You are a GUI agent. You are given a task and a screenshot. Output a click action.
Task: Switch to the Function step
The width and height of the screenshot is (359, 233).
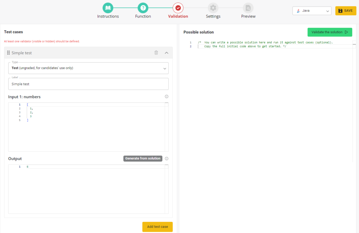pos(143,16)
